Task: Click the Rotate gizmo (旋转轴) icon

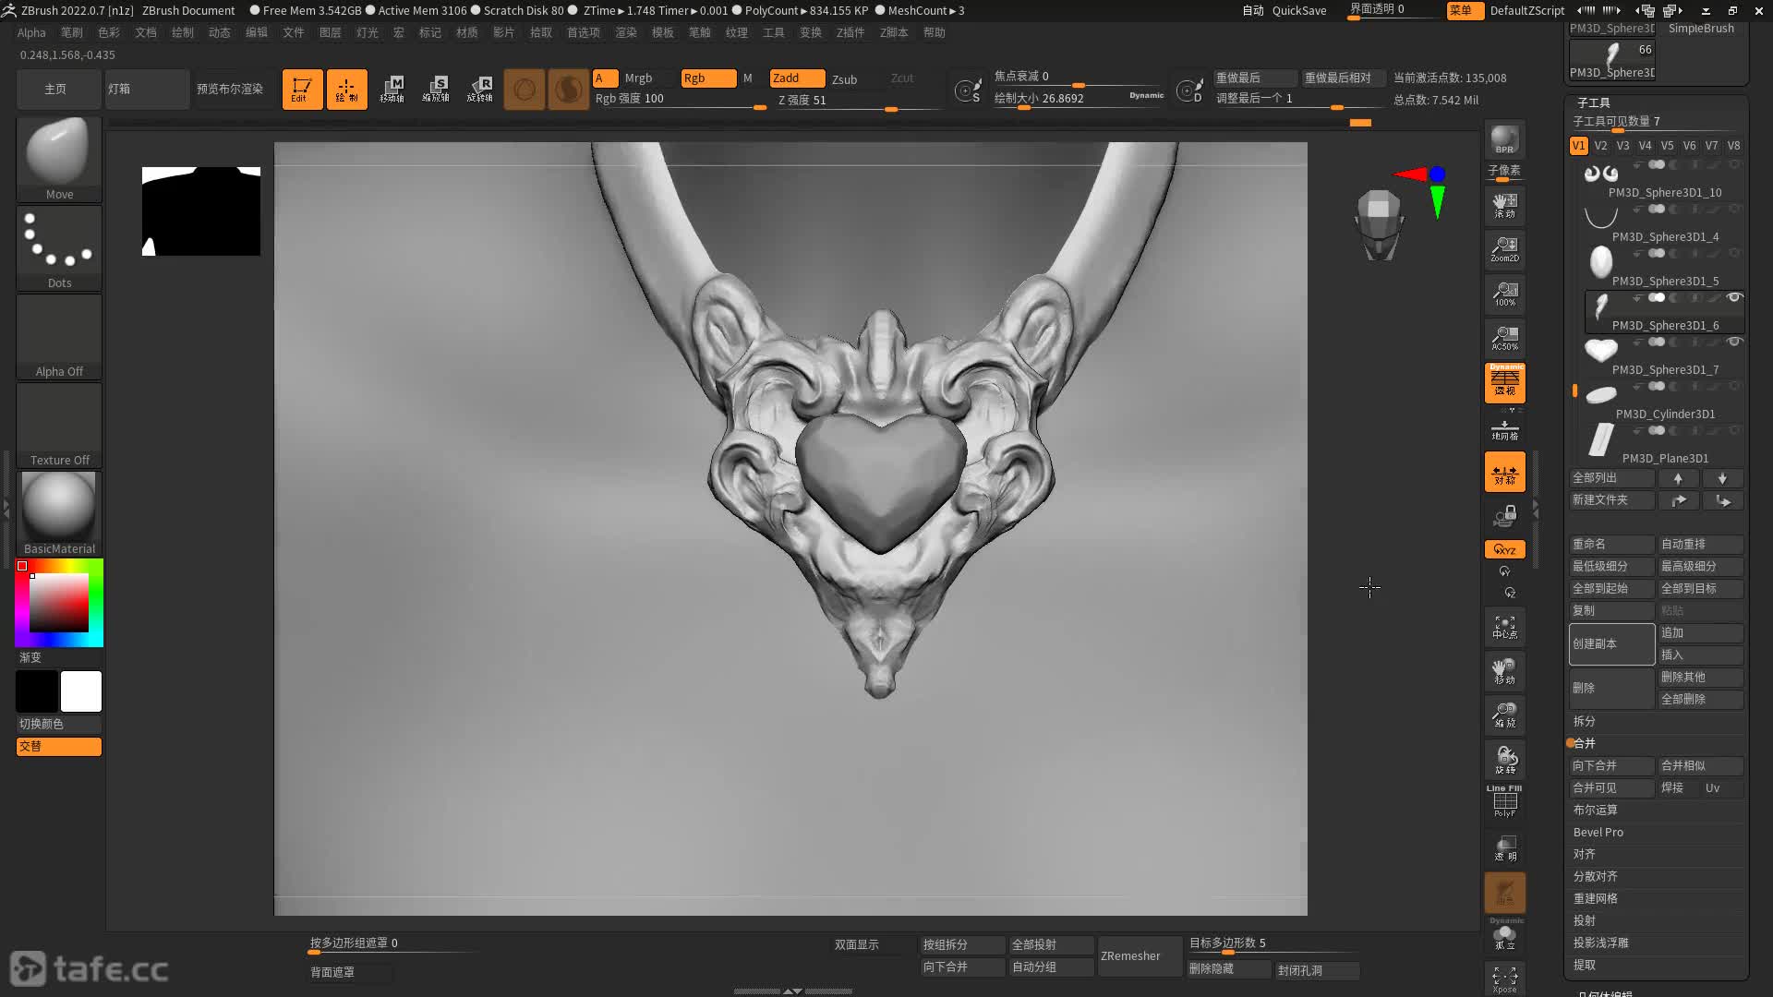Action: [x=479, y=90]
